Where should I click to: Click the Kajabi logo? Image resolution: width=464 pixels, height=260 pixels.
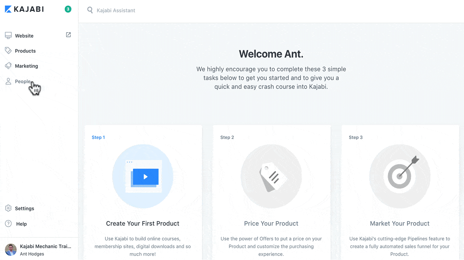[x=24, y=9]
